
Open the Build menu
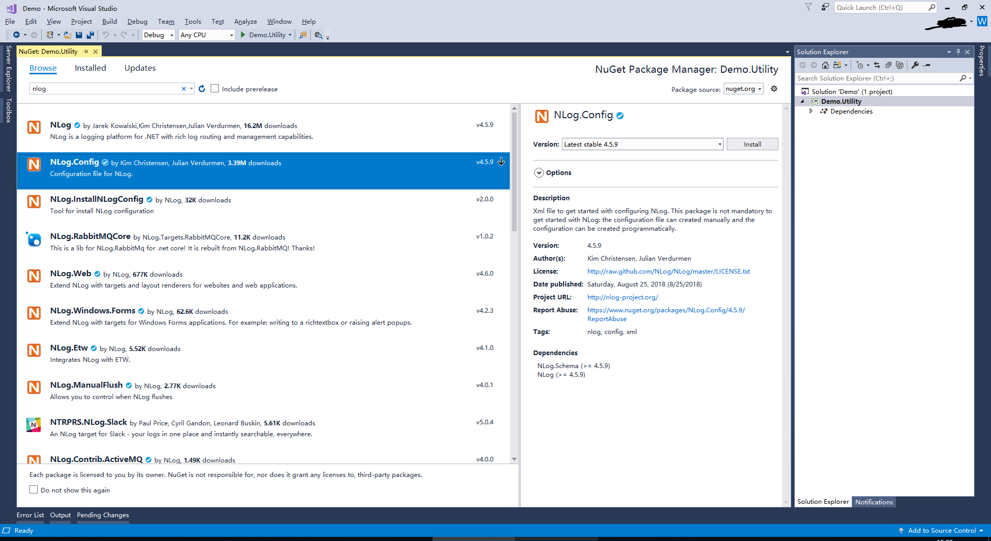coord(109,22)
